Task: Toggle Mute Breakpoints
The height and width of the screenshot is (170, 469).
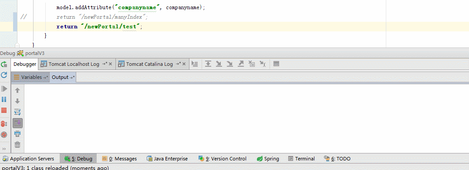Action: coord(4,135)
